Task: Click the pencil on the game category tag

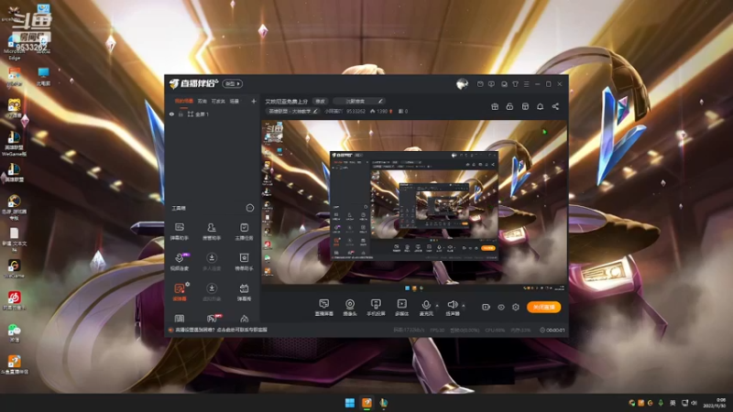Action: 315,112
